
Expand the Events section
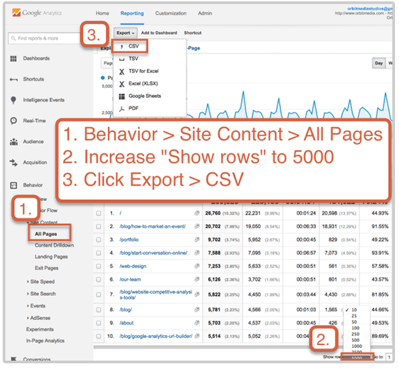click(x=36, y=306)
